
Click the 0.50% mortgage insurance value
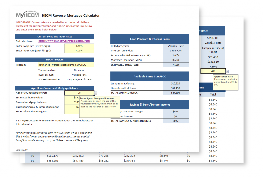point(176,60)
